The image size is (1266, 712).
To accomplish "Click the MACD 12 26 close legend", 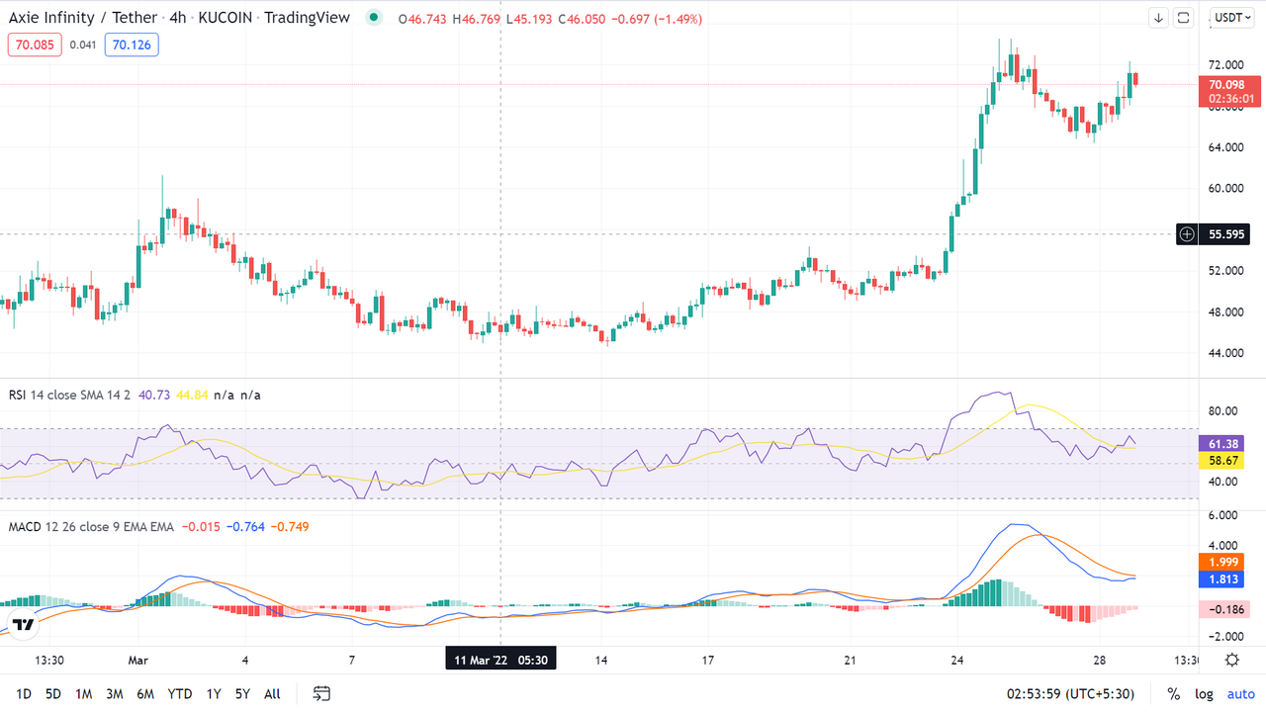I will (91, 526).
